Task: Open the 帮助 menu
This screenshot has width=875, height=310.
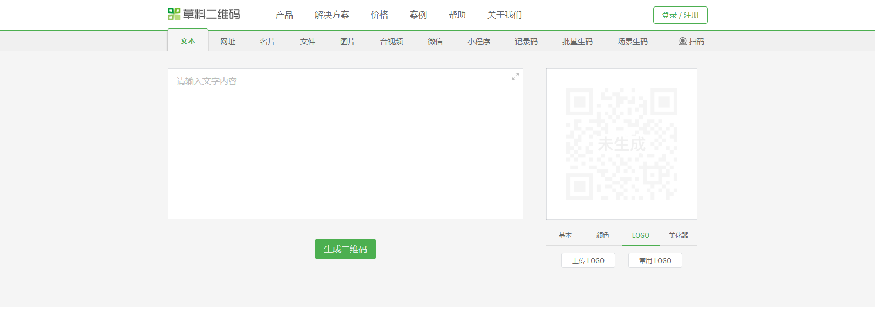Action: (x=457, y=15)
